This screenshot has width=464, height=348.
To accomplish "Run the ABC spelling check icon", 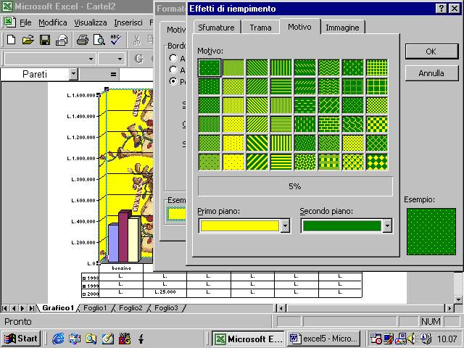I will click(115, 40).
